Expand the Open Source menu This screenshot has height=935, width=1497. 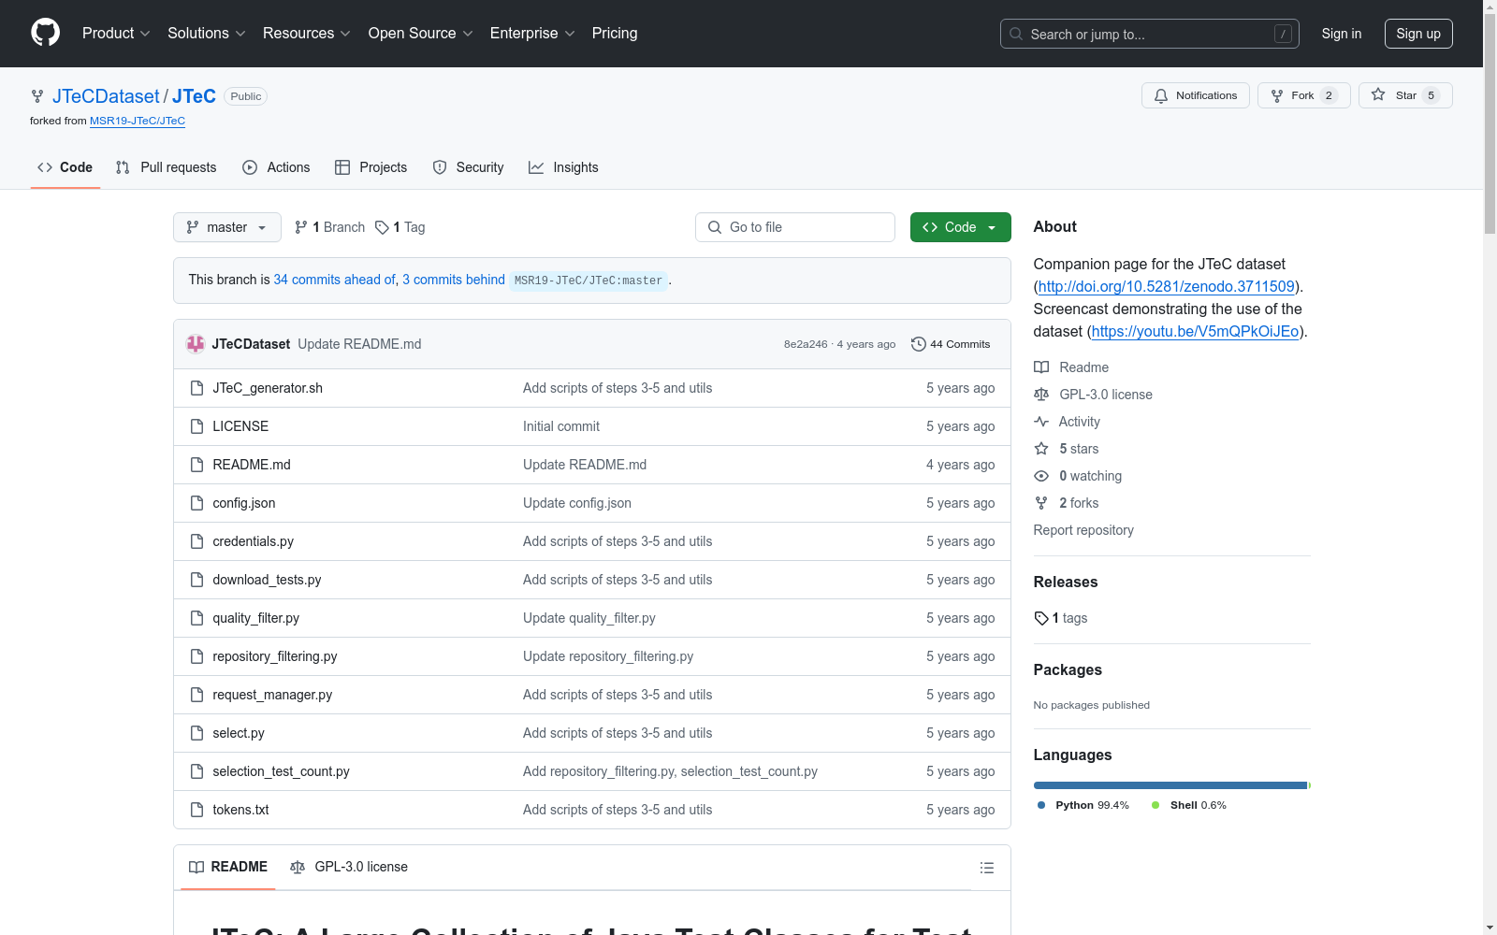(x=421, y=34)
